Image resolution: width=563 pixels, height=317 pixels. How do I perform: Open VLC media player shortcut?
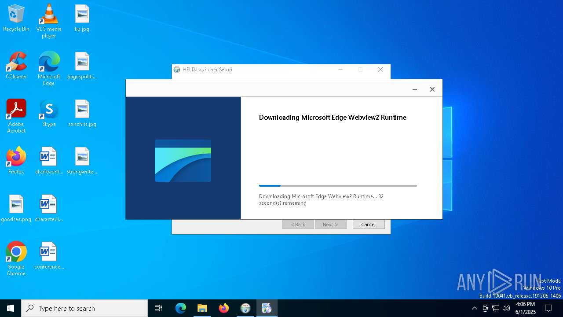pos(49,21)
